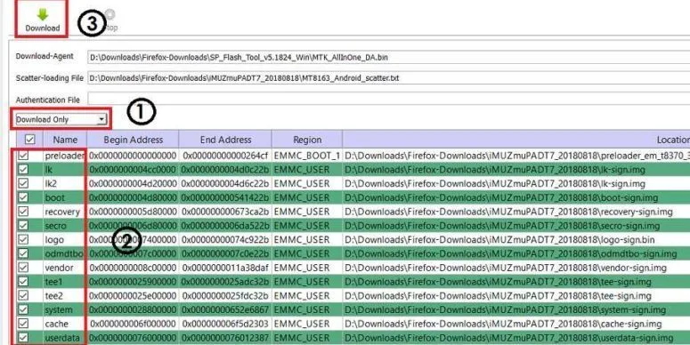Click end address 0x0000000076012387 of userdata
Image resolution: width=690 pixels, height=345 pixels.
[225, 338]
